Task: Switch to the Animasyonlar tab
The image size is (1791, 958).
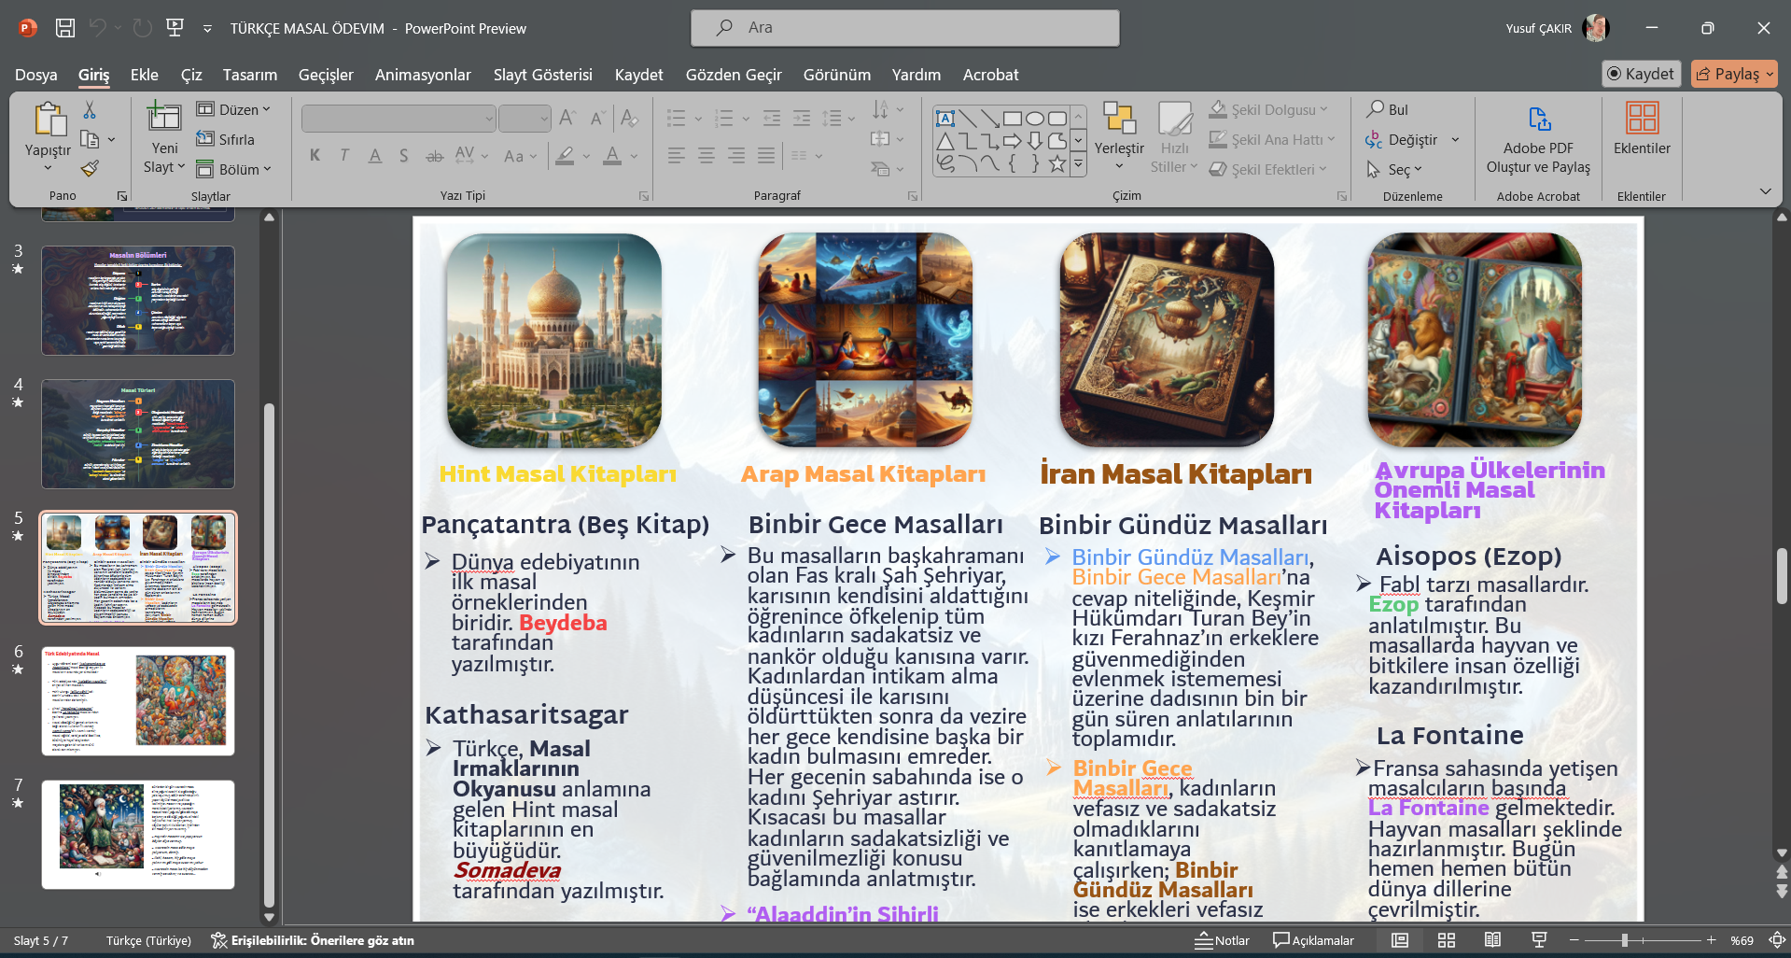Action: [x=423, y=75]
